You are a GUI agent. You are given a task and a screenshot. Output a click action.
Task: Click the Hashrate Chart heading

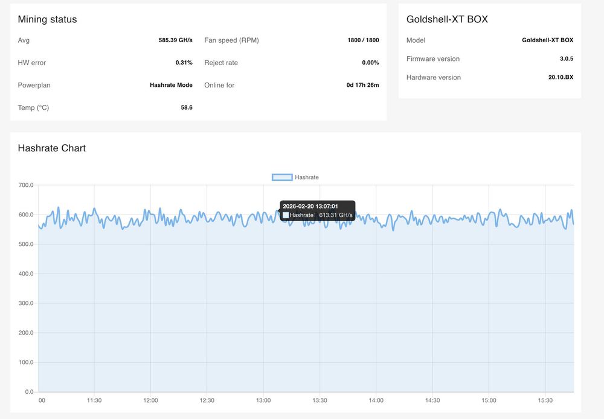51,148
